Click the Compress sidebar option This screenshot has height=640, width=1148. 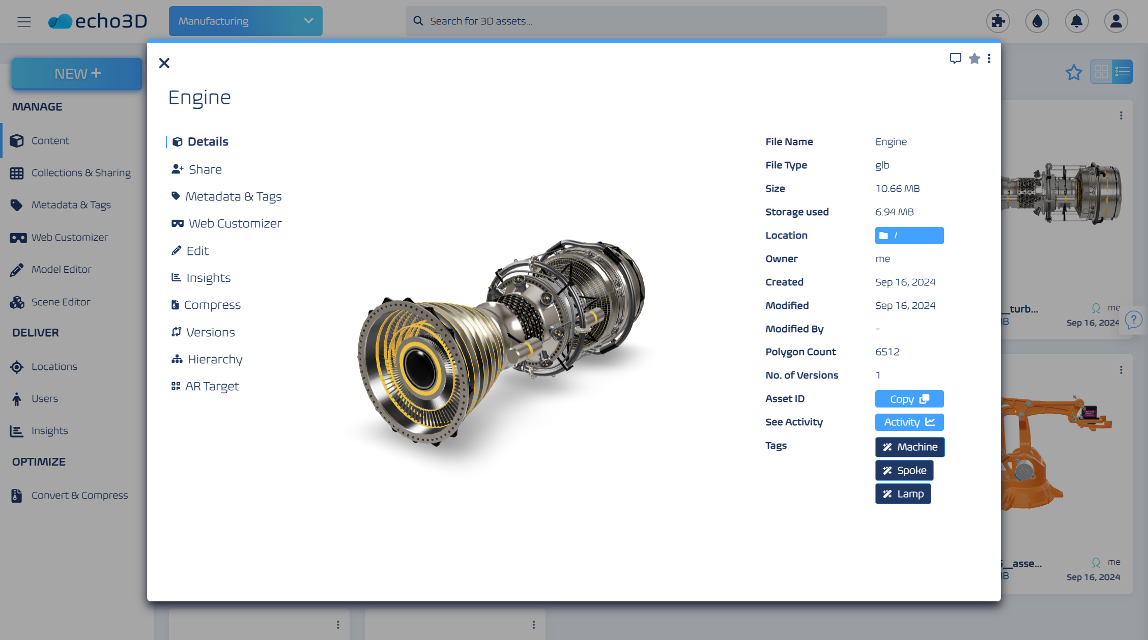[213, 304]
